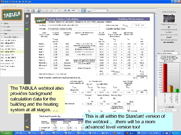Open the paperclip attachments pane

27,120
